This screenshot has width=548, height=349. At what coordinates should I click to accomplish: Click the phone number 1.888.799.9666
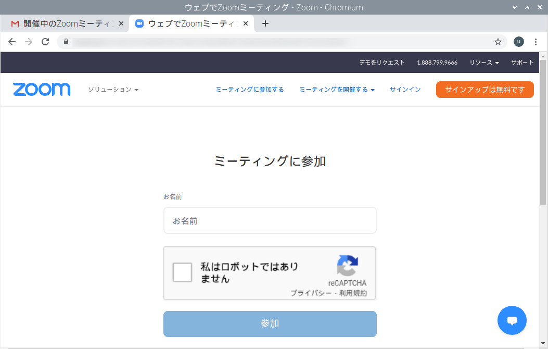437,63
